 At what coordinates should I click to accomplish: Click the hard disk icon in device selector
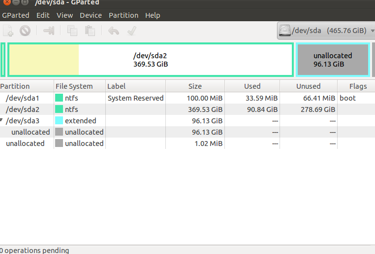pos(285,31)
